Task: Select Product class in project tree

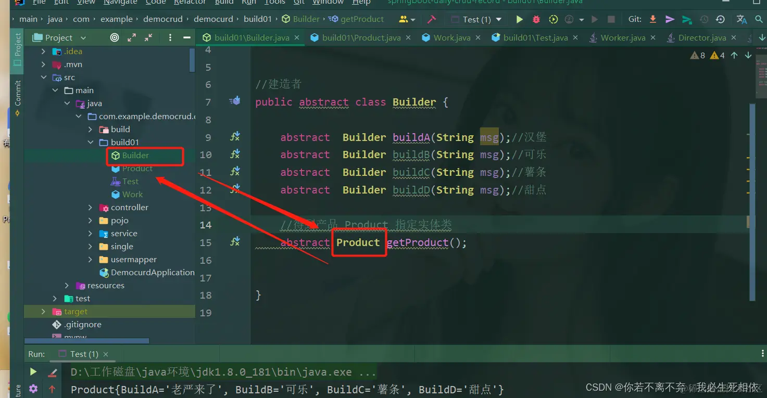Action: point(137,169)
